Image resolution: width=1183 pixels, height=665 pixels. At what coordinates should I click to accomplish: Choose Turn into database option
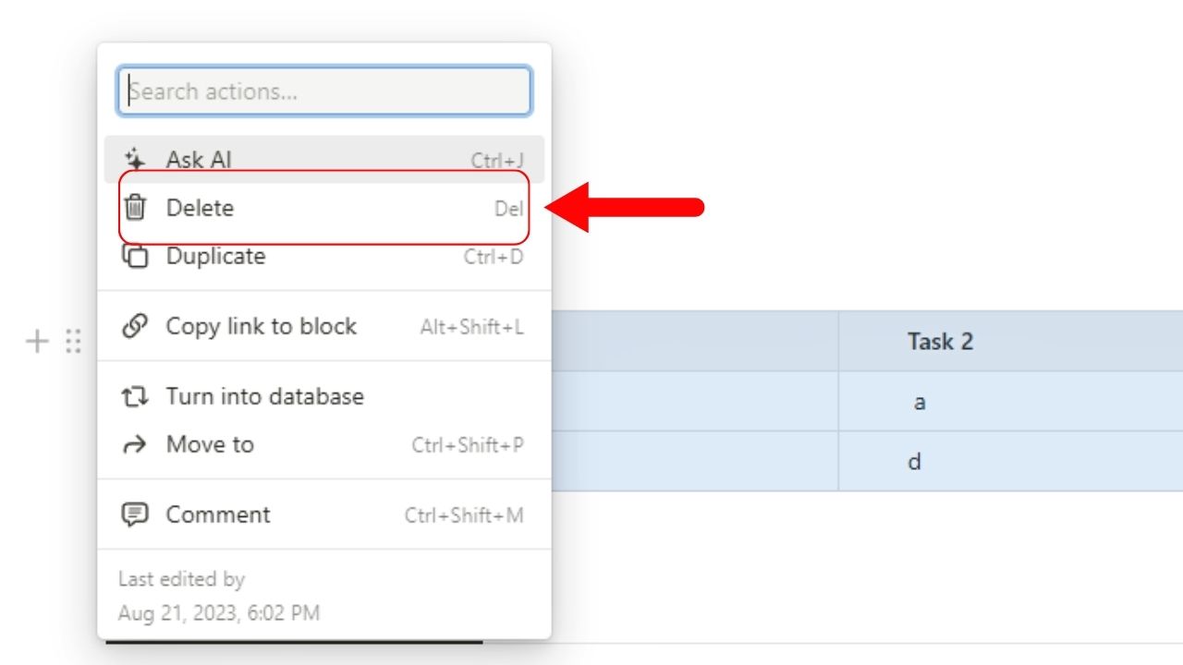(263, 396)
